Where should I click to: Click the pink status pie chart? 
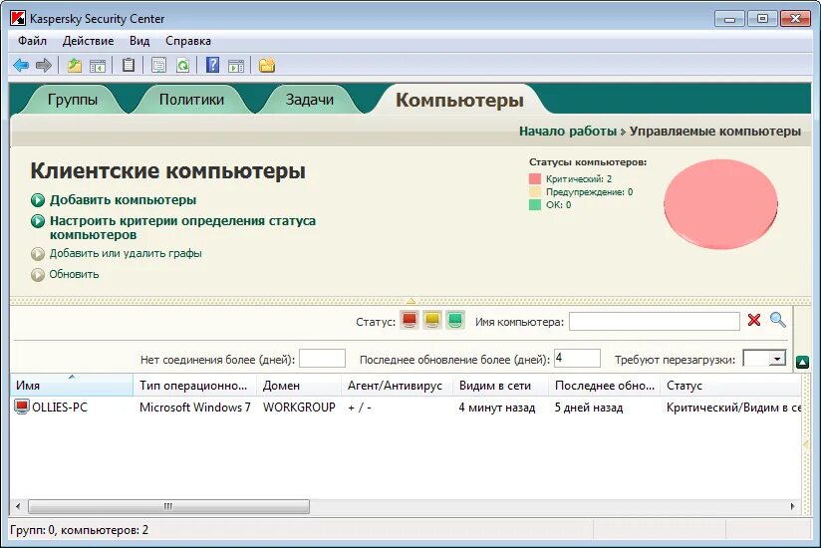720,203
